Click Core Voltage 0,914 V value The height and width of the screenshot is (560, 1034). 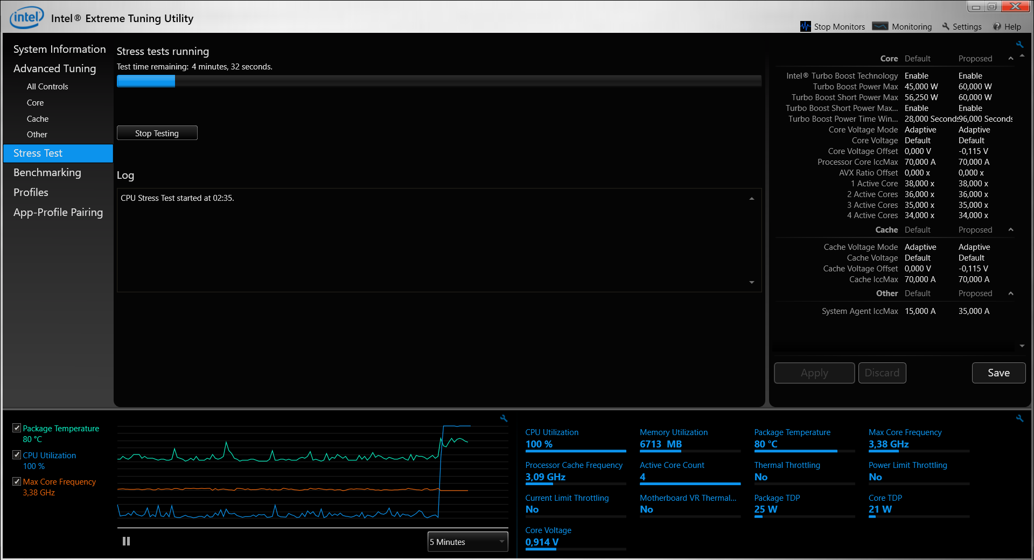pos(542,542)
